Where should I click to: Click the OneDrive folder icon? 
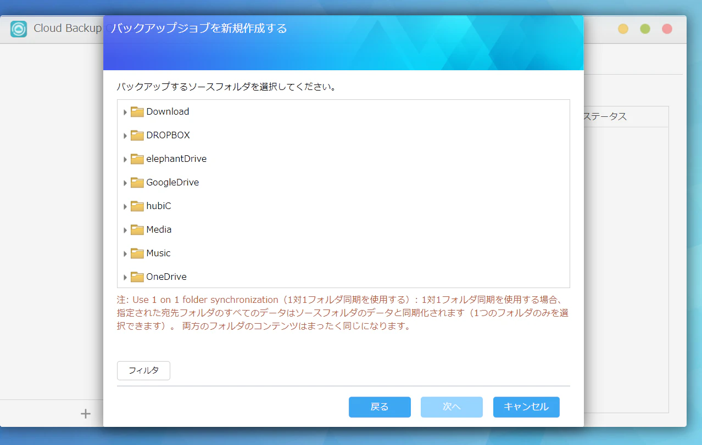[x=137, y=277]
